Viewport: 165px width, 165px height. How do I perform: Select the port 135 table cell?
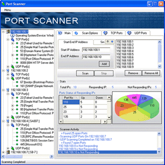coord(71,117)
